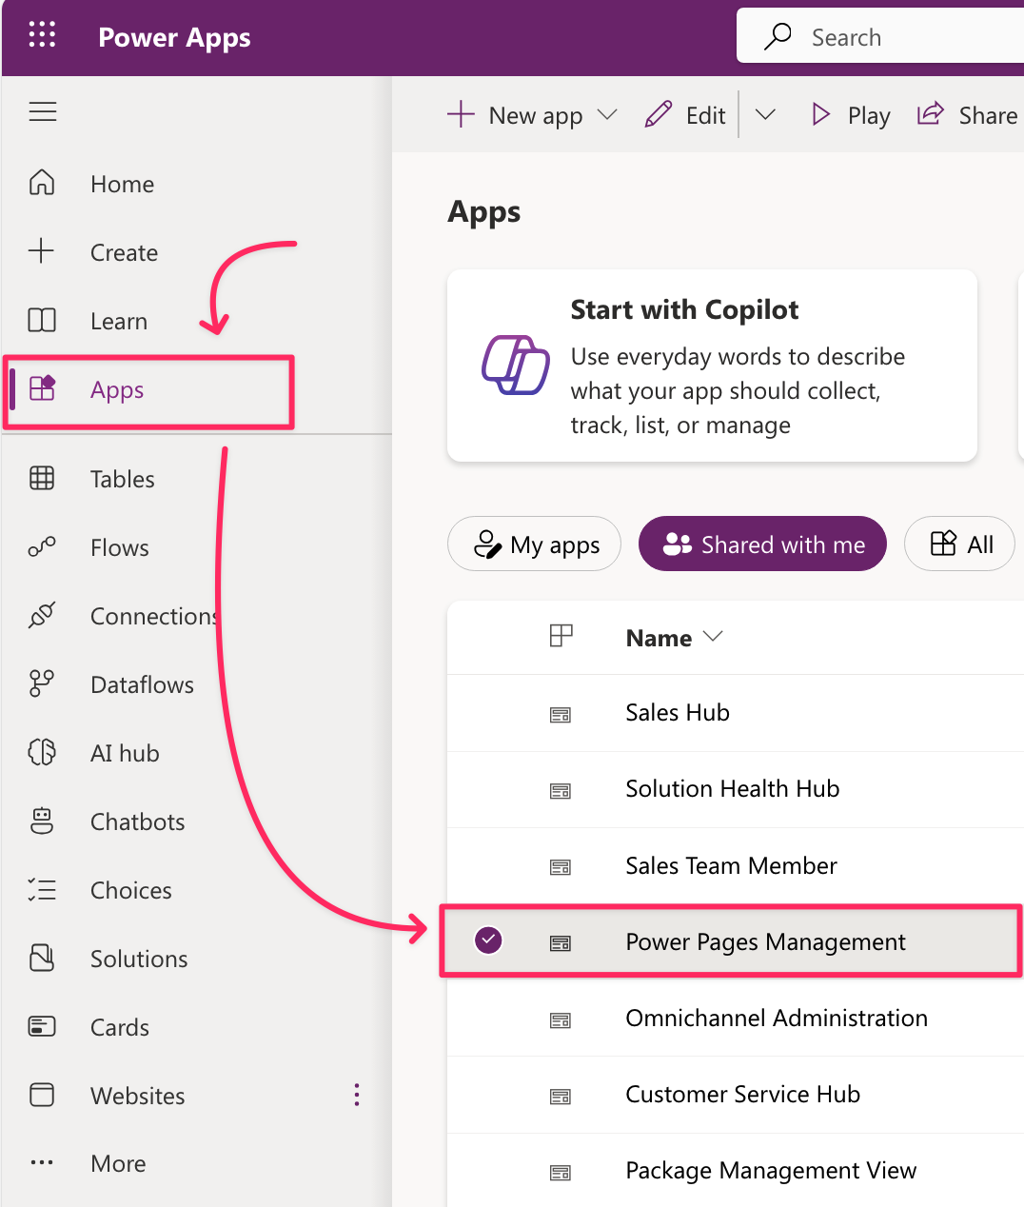Open the AI hub brain icon
Image resolution: width=1024 pixels, height=1207 pixels.
(42, 753)
